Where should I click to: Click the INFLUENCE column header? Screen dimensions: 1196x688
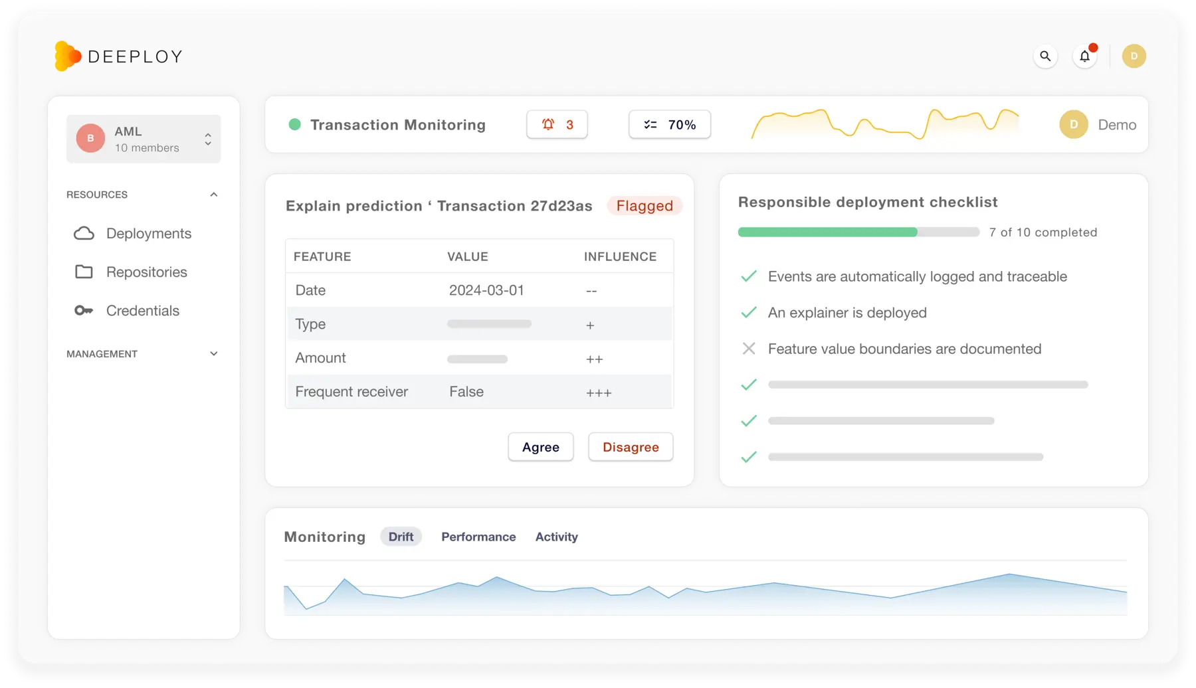tap(620, 256)
